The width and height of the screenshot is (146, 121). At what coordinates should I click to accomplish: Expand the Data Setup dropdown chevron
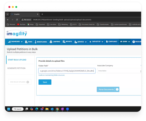(x=103, y=42)
